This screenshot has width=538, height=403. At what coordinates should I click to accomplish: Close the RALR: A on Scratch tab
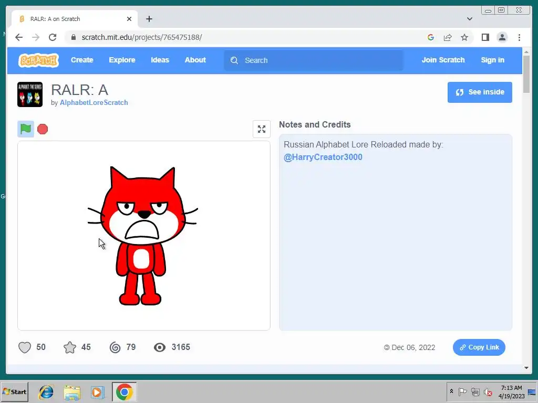coord(129,19)
